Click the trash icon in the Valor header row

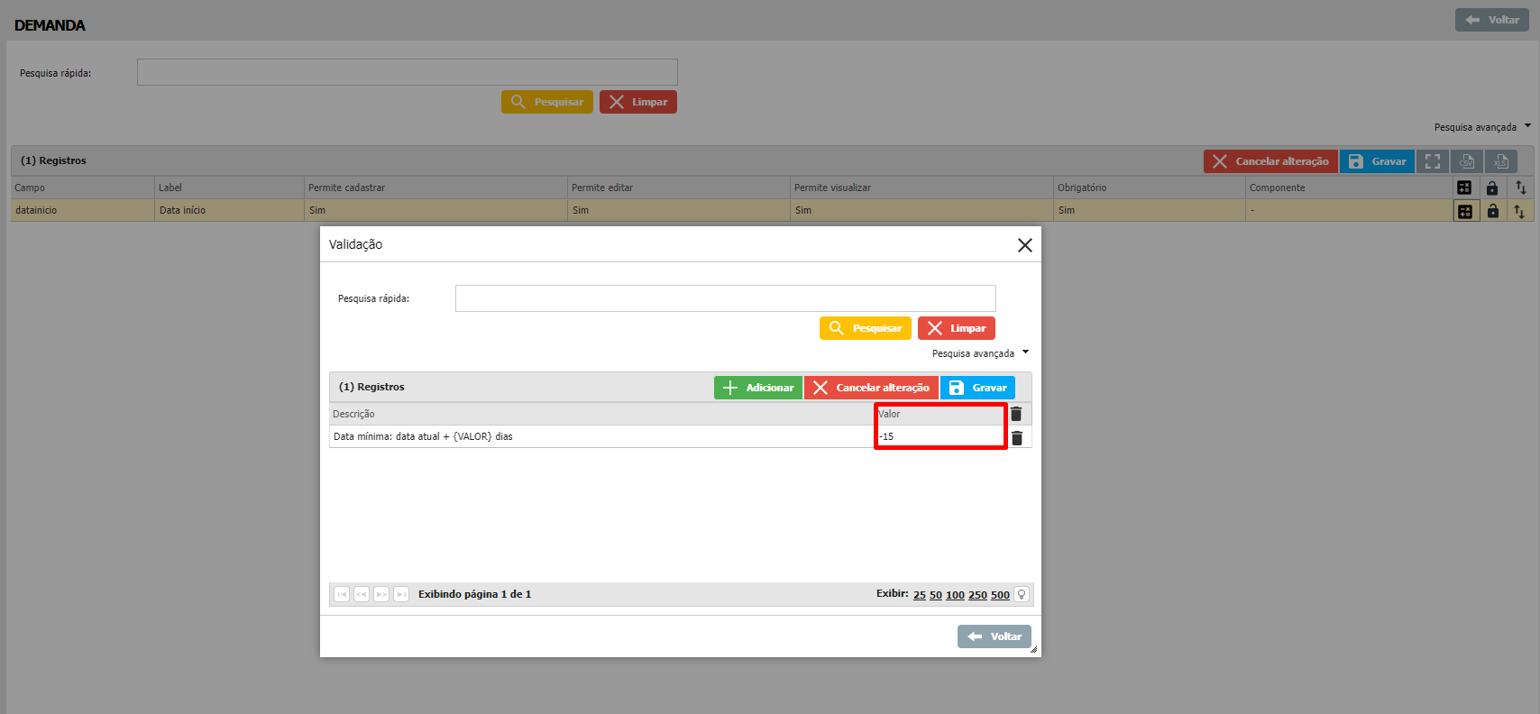[x=1016, y=414]
